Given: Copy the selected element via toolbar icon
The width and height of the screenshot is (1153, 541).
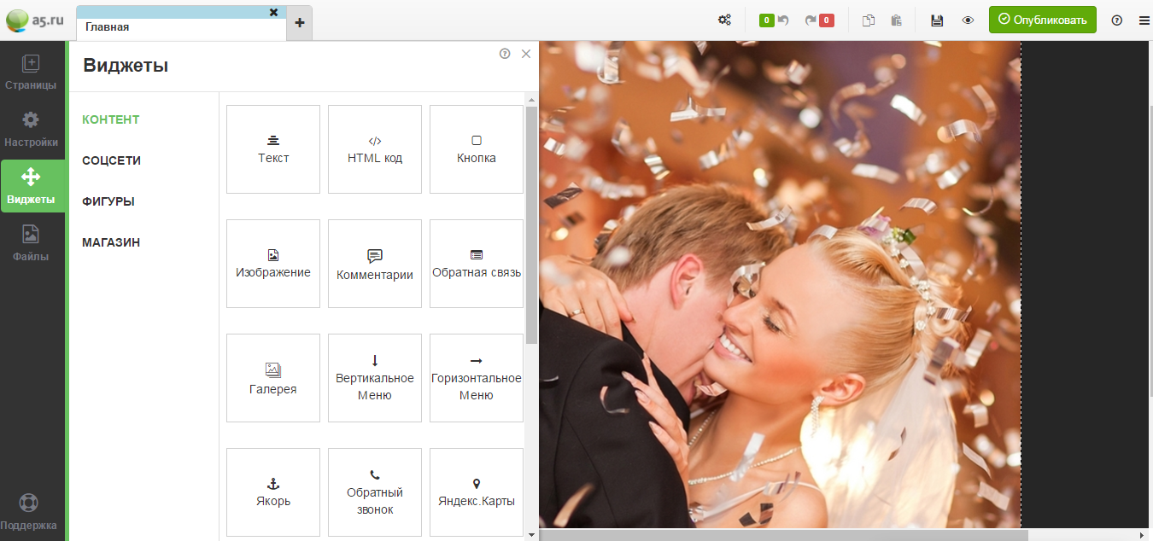Looking at the screenshot, I should 869,20.
